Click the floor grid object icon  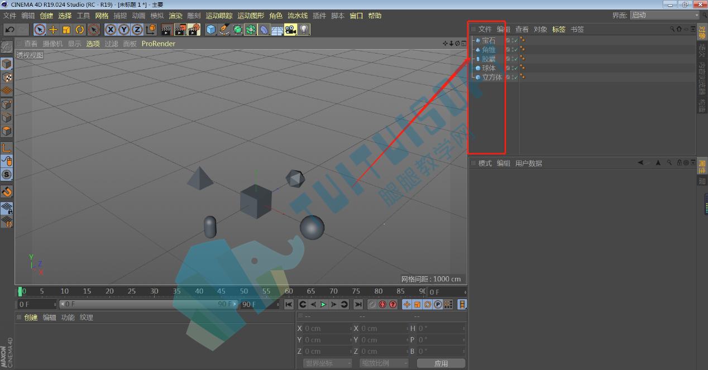(277, 30)
